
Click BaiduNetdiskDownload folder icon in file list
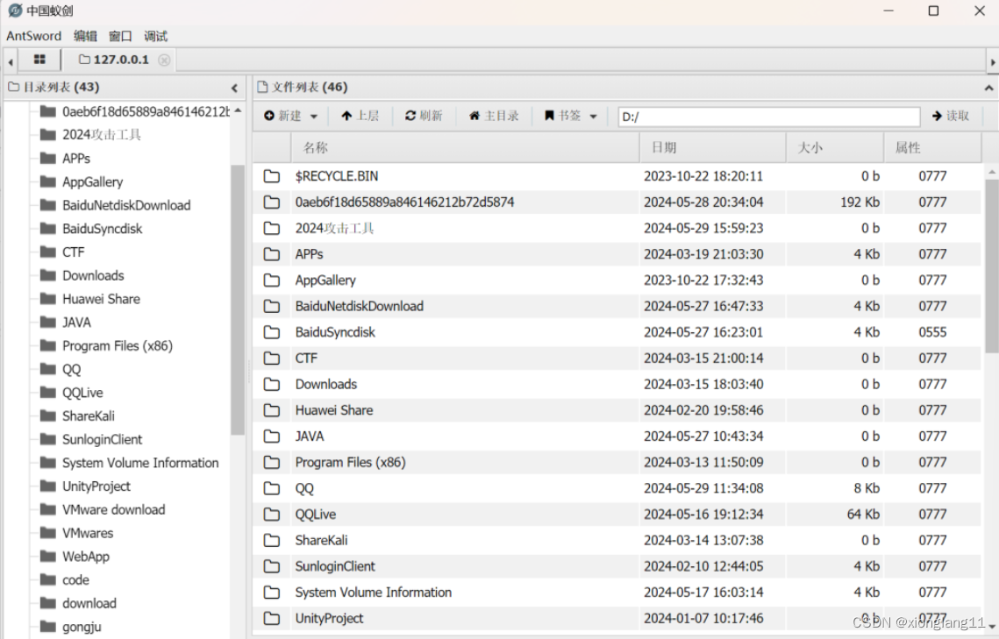[x=272, y=306]
